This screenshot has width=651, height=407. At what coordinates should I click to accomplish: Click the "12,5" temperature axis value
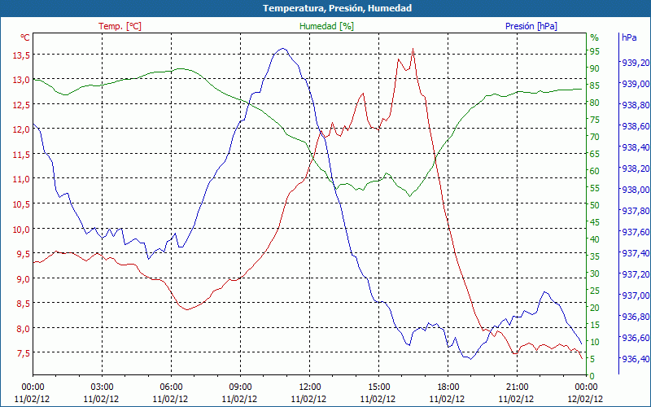[x=20, y=105]
